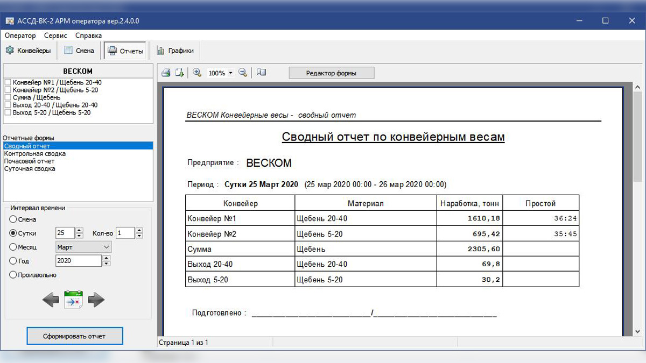Switch to the Конвейеры tab

(29, 51)
